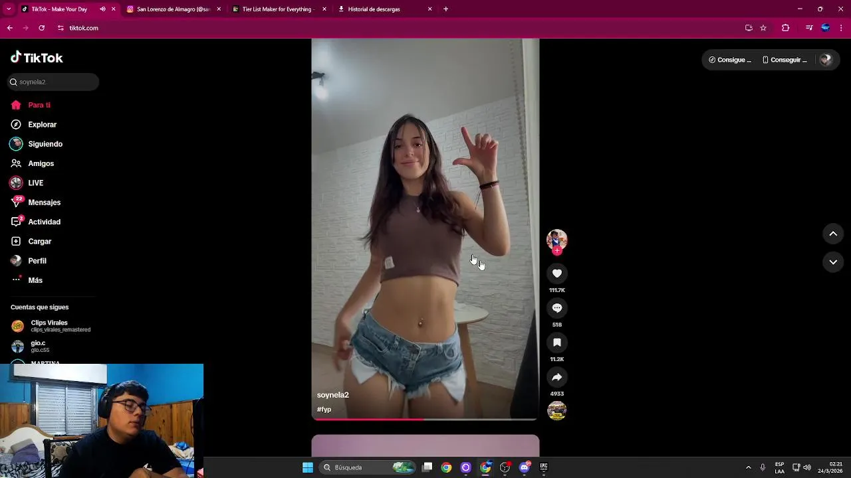
Task: Mute the TikTok tab audio icon
Action: (102, 9)
